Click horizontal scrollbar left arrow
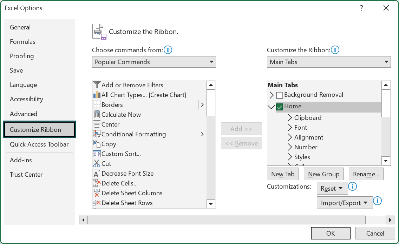The height and width of the screenshot is (244, 399). click(x=84, y=220)
